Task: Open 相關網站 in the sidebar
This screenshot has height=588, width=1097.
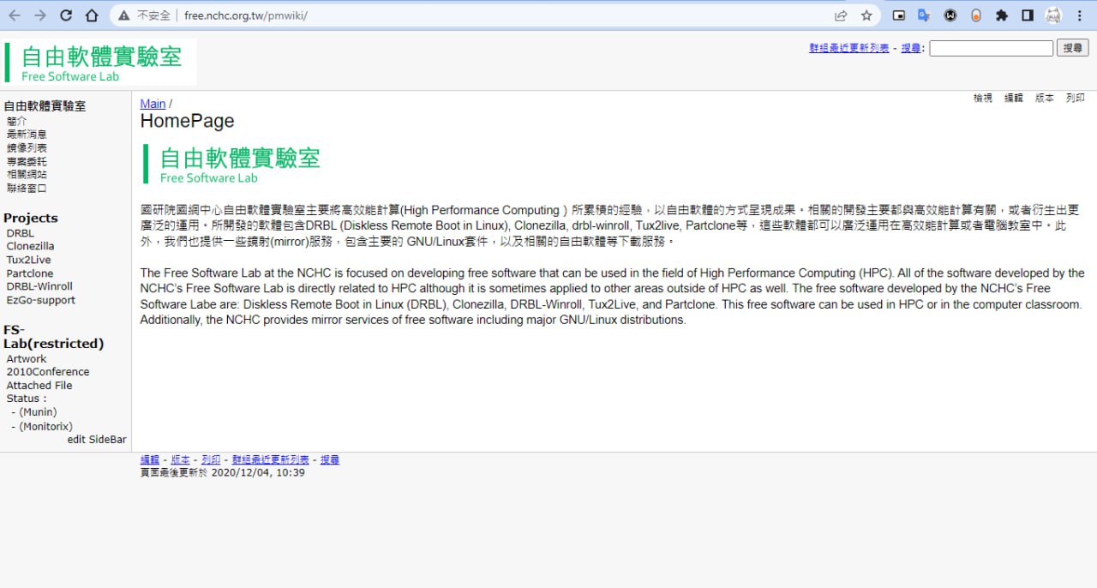Action: (x=27, y=175)
